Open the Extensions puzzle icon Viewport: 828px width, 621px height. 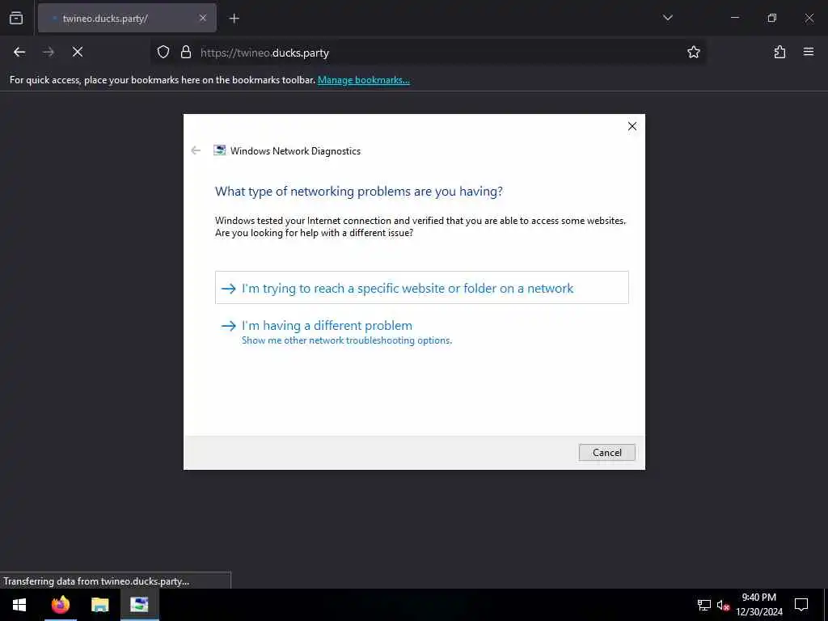click(779, 52)
